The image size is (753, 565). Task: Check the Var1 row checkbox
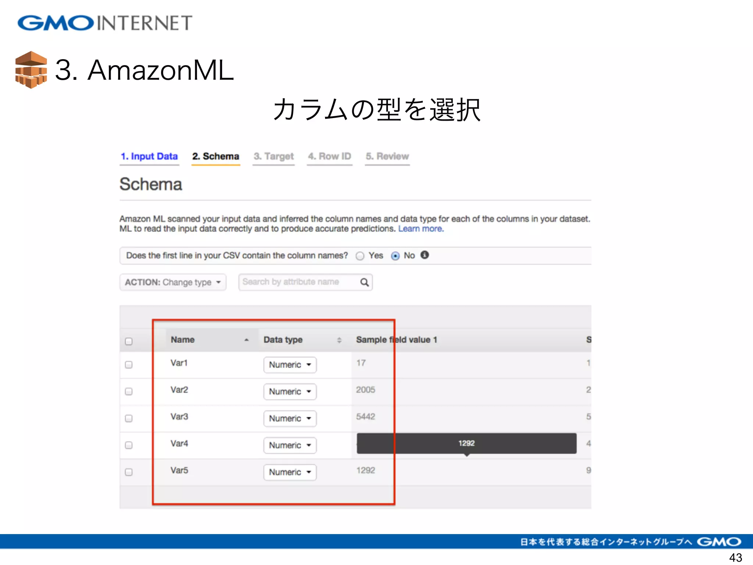[129, 365]
